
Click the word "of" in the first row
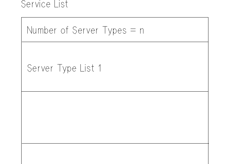[x=64, y=30]
